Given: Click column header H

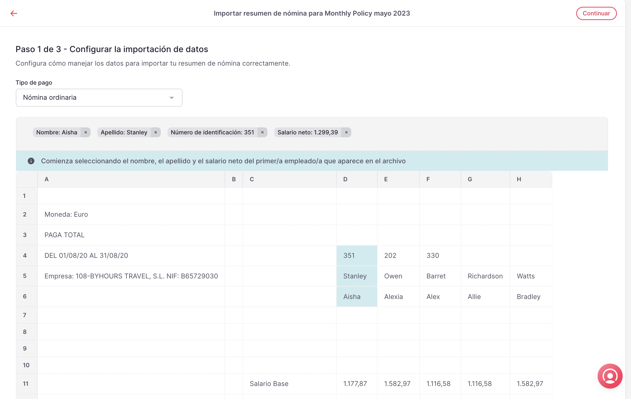Looking at the screenshot, I should click(531, 179).
